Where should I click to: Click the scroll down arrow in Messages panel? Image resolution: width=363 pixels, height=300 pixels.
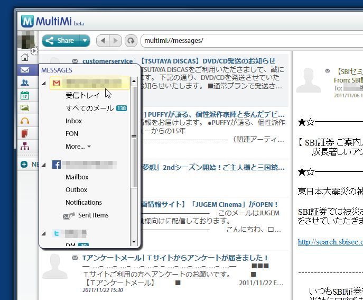pos(134,242)
